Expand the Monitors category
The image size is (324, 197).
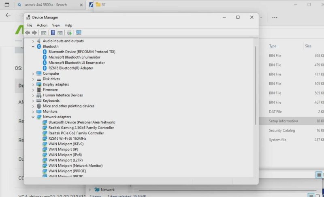coord(33,111)
